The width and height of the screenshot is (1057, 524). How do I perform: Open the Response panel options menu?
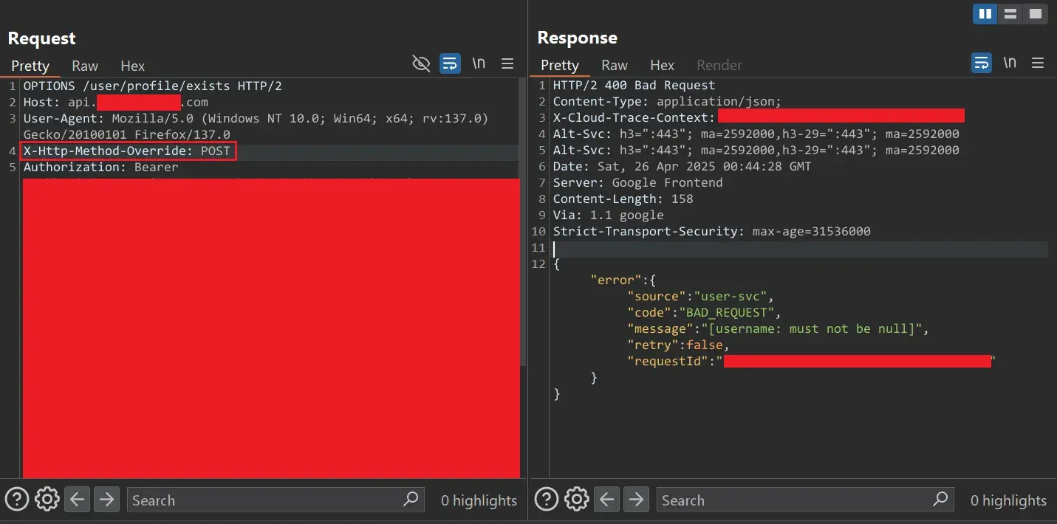[x=1039, y=64]
